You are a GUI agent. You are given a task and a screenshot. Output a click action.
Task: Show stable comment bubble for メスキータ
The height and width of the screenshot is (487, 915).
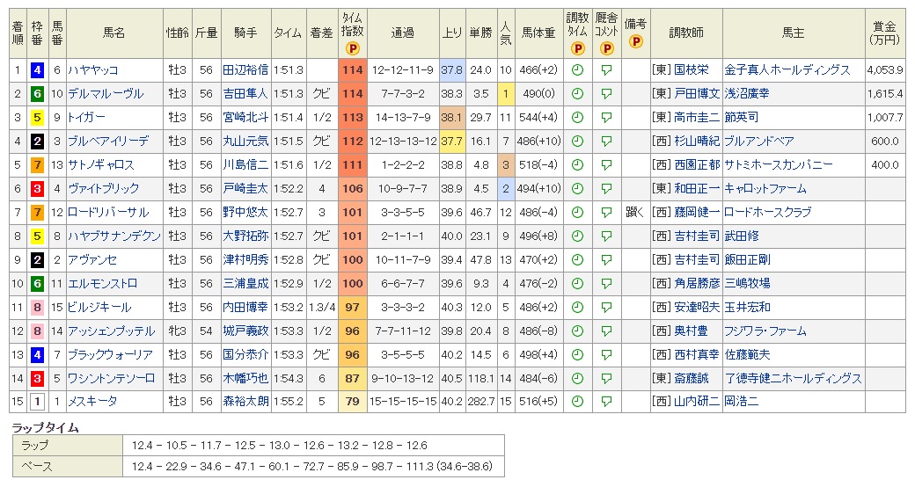click(606, 401)
